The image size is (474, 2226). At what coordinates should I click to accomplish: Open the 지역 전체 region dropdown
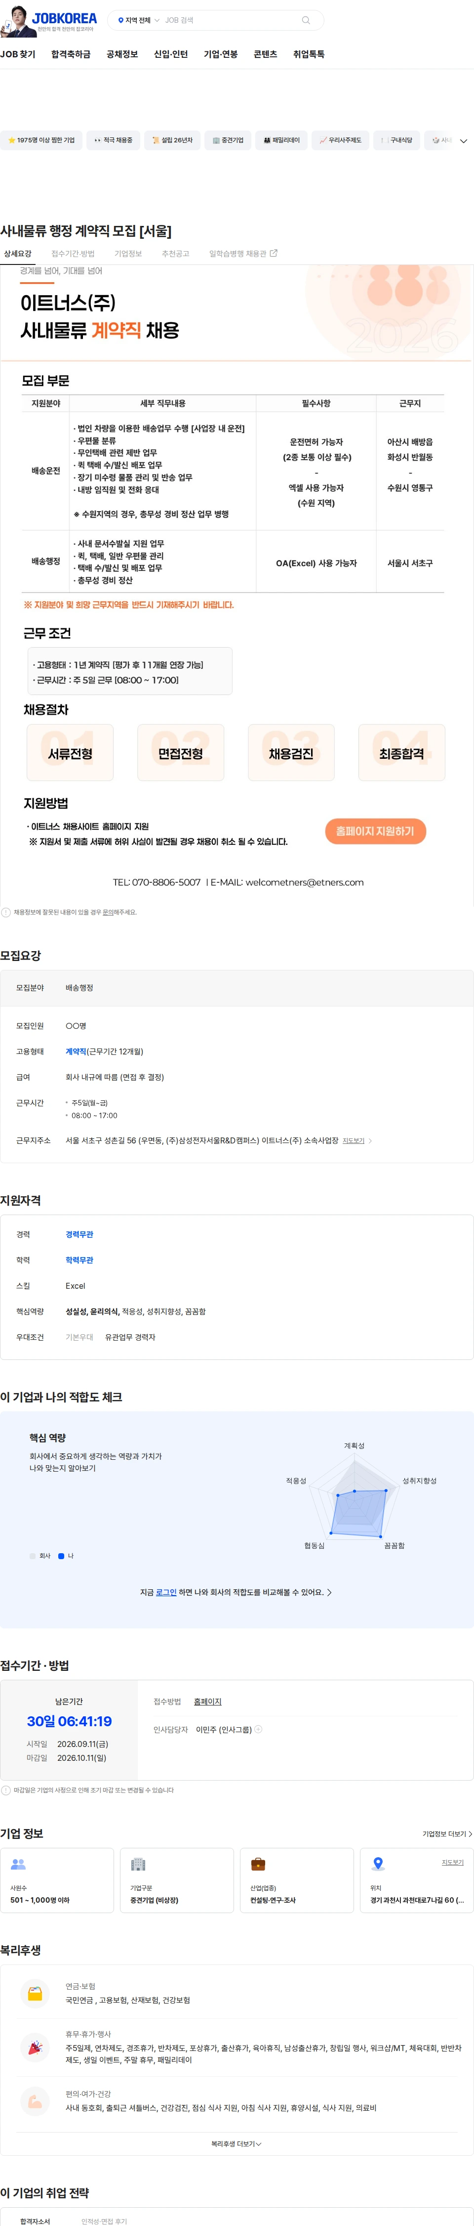138,20
